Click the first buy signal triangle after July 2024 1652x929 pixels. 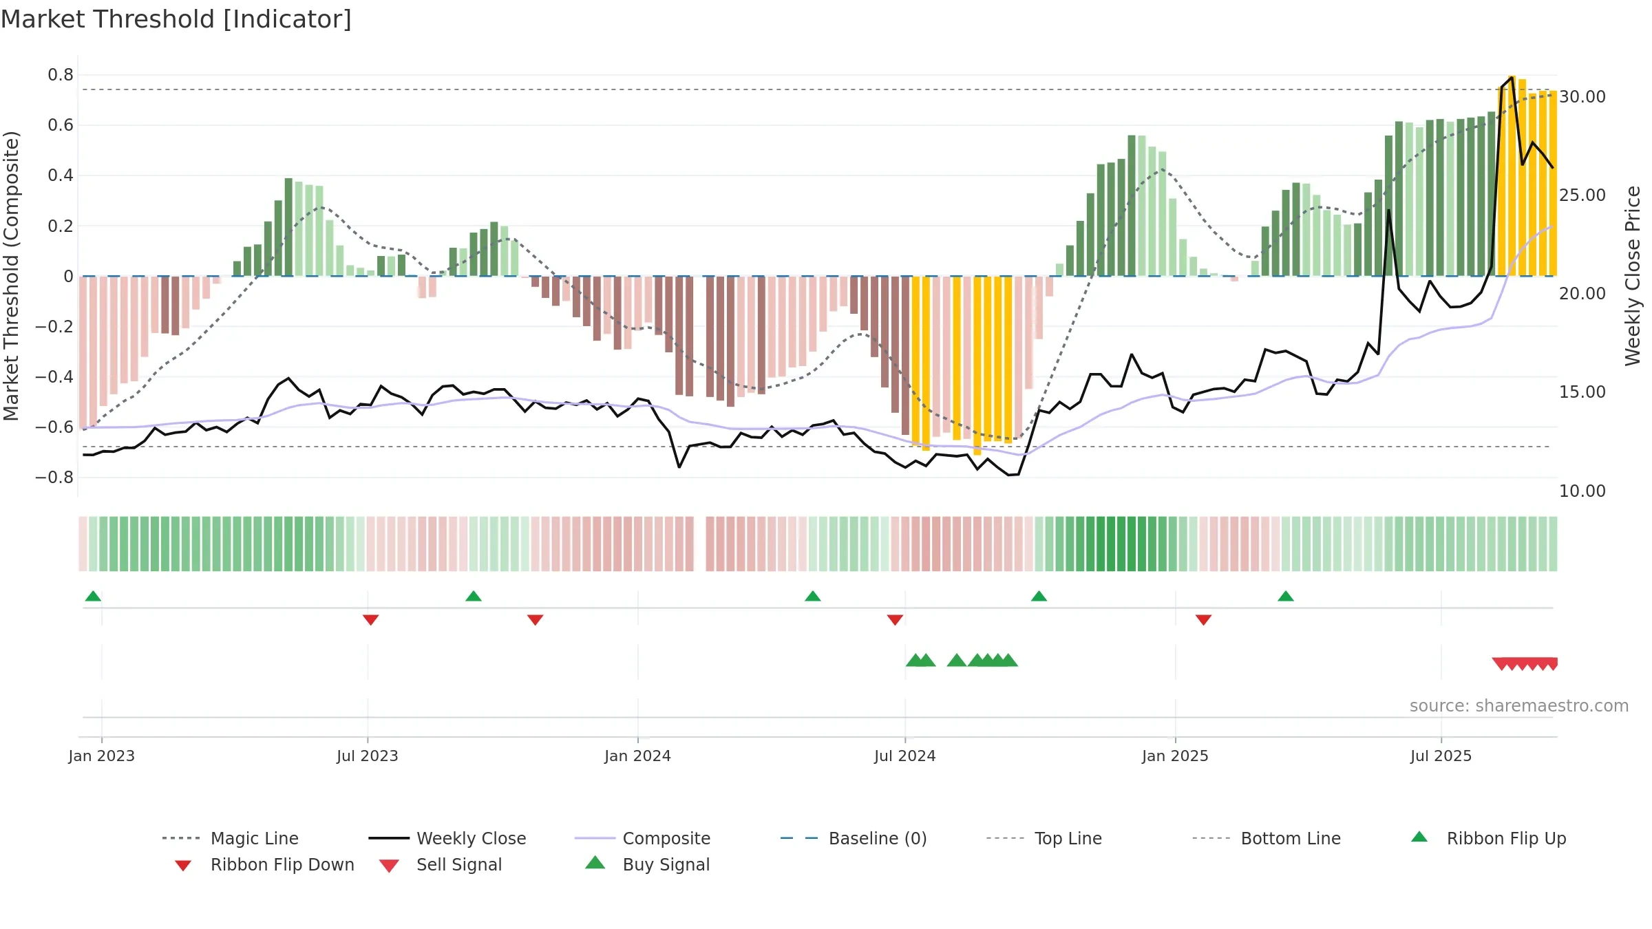tap(915, 660)
